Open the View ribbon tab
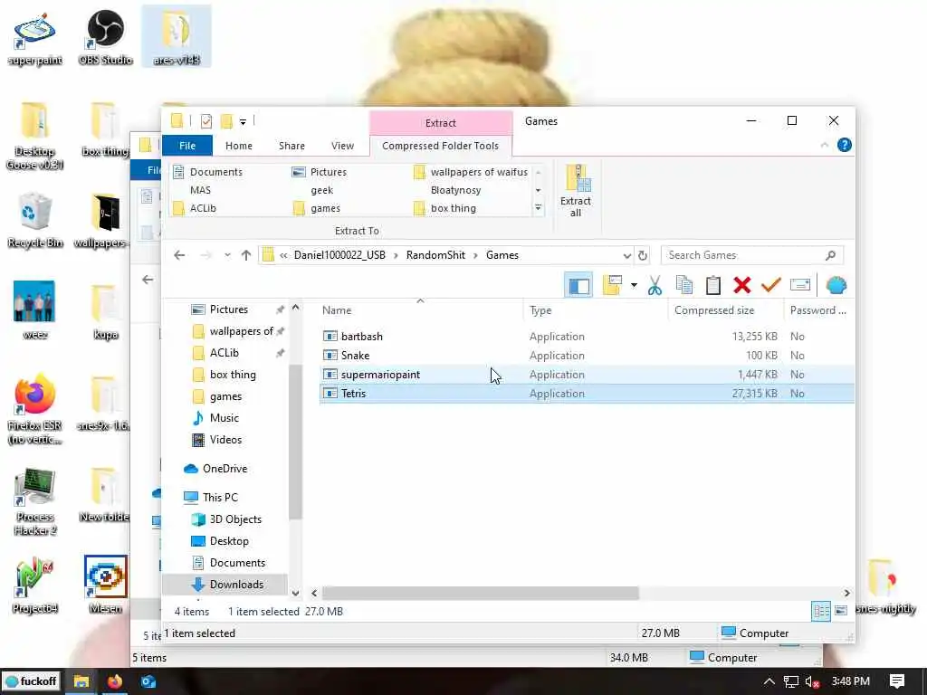The image size is (927, 695). coord(342,146)
